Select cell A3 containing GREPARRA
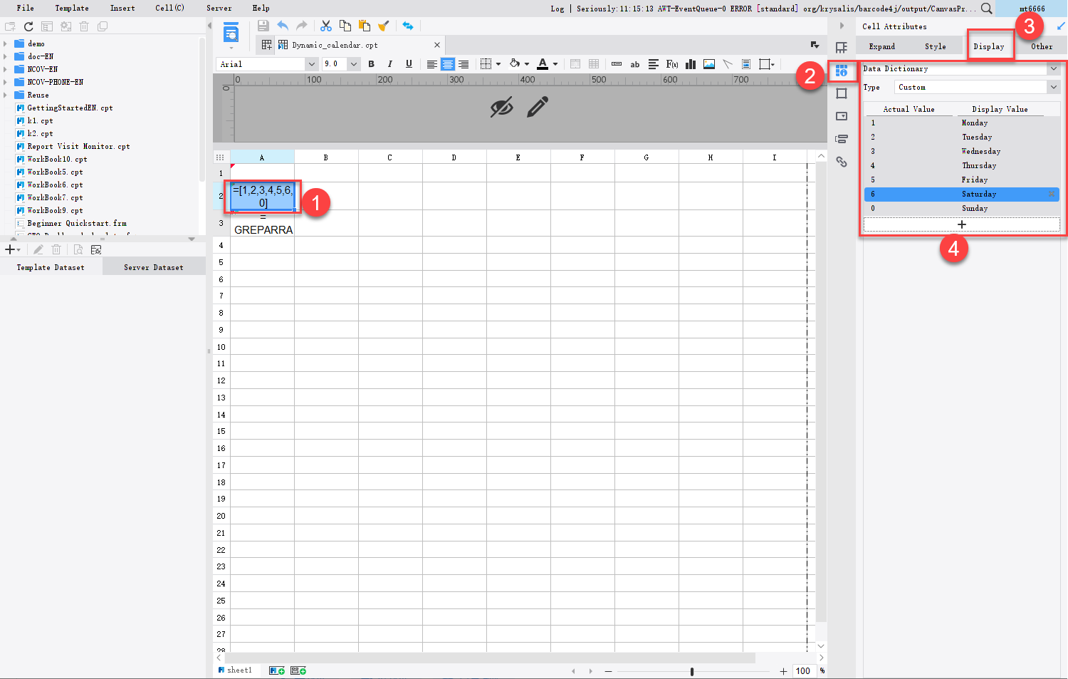 click(262, 223)
